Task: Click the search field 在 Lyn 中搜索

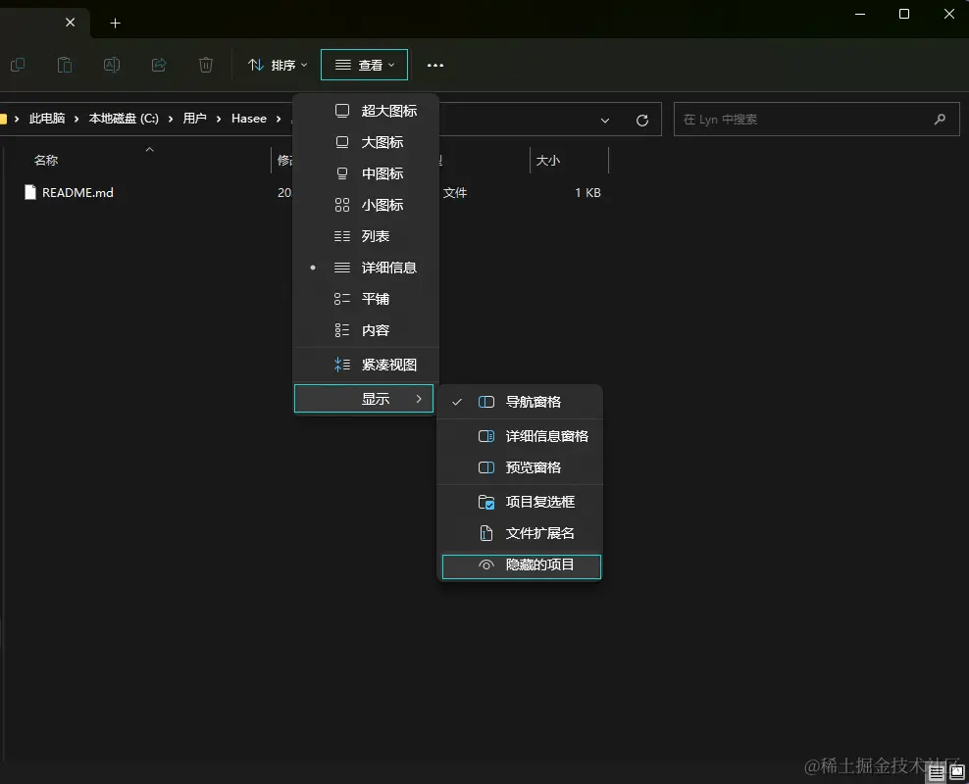Action: tap(816, 120)
